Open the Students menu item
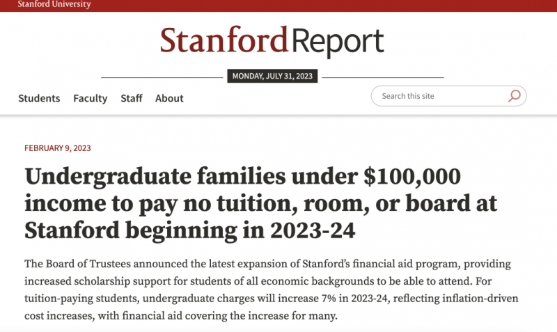 point(39,98)
